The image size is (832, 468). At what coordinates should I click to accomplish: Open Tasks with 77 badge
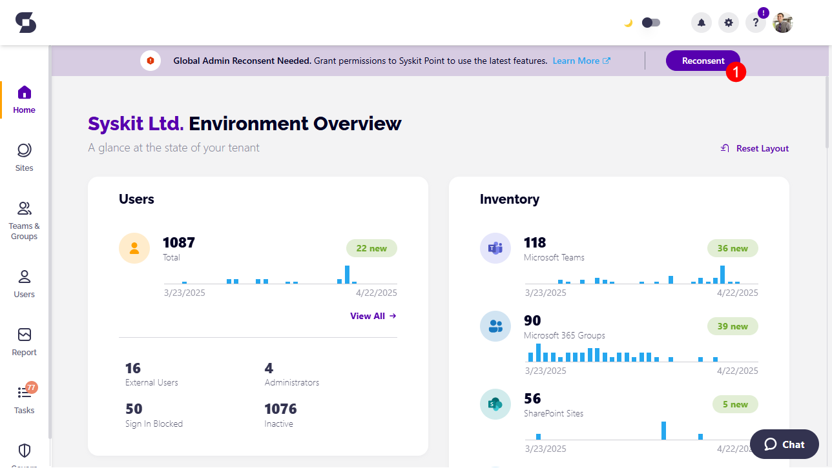24,400
